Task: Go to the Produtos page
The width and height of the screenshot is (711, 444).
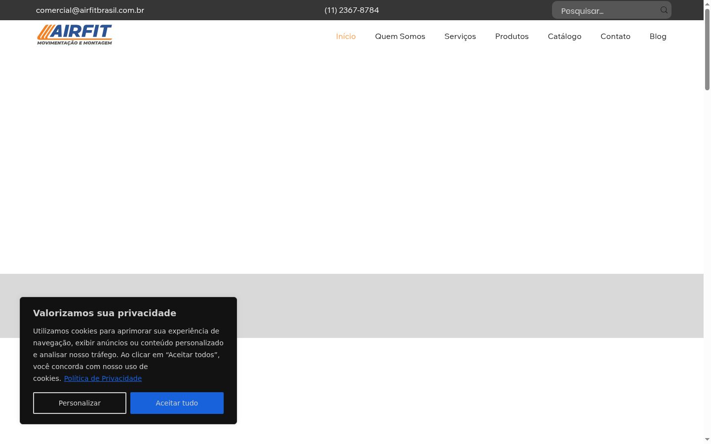Action: pyautogui.click(x=512, y=37)
